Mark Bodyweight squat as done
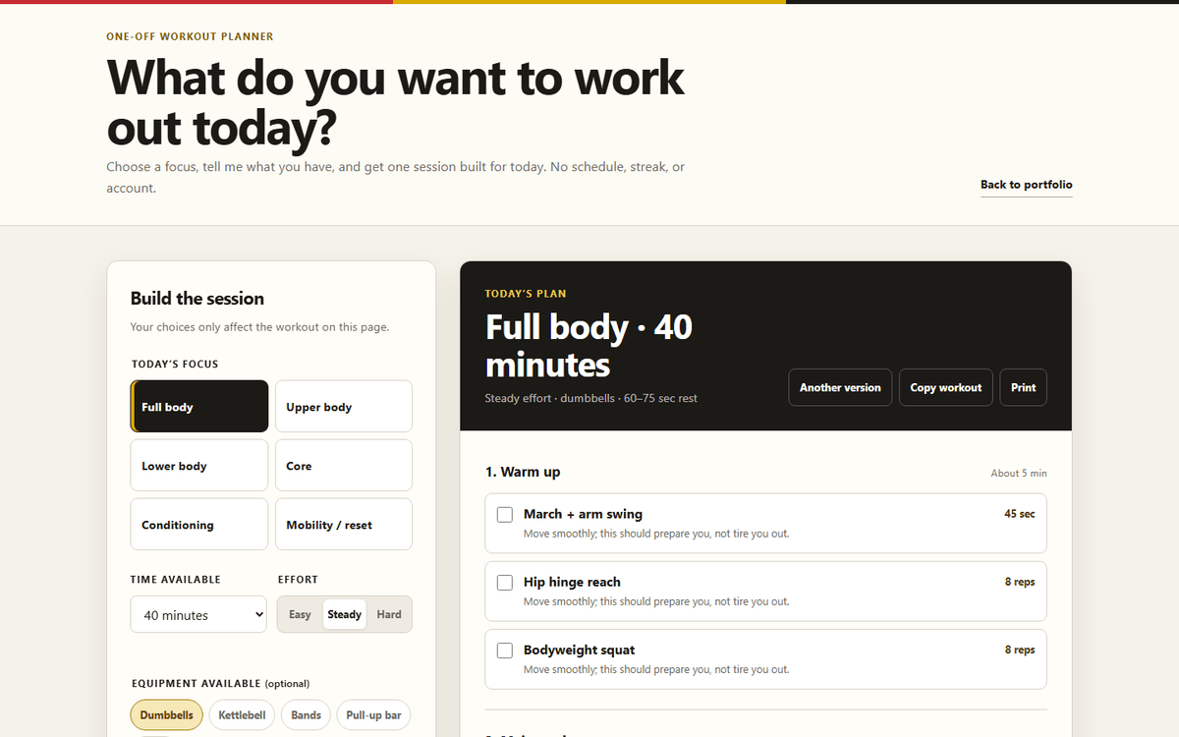This screenshot has width=1179, height=737. [x=505, y=651]
